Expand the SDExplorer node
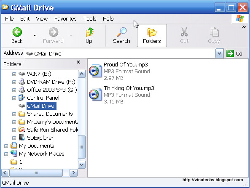250x188 pixels. pos(14,138)
